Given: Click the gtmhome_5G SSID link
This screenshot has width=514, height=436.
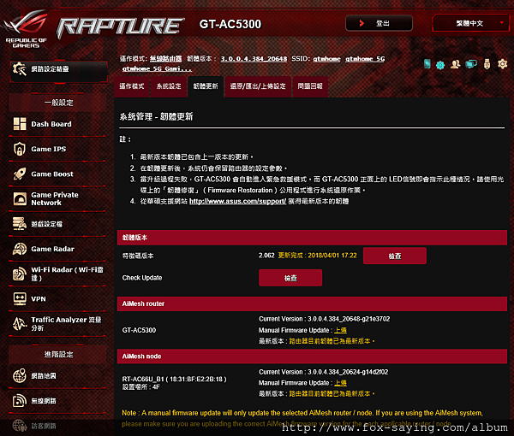Looking at the screenshot, I should pos(365,59).
